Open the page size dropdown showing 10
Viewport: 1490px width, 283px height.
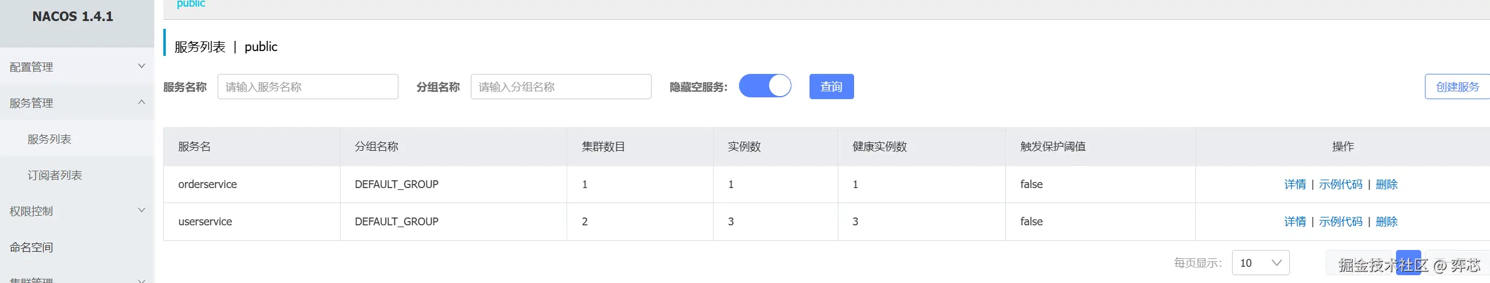[1260, 263]
